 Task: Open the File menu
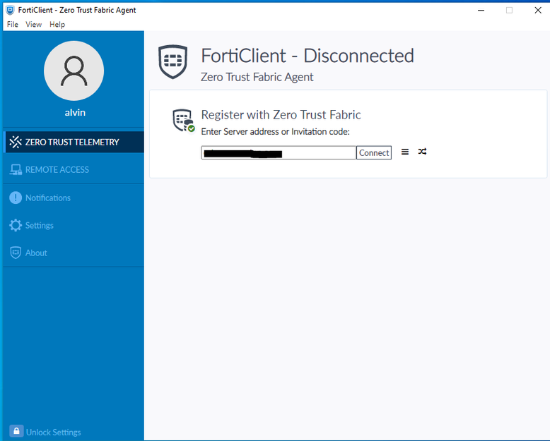point(13,25)
